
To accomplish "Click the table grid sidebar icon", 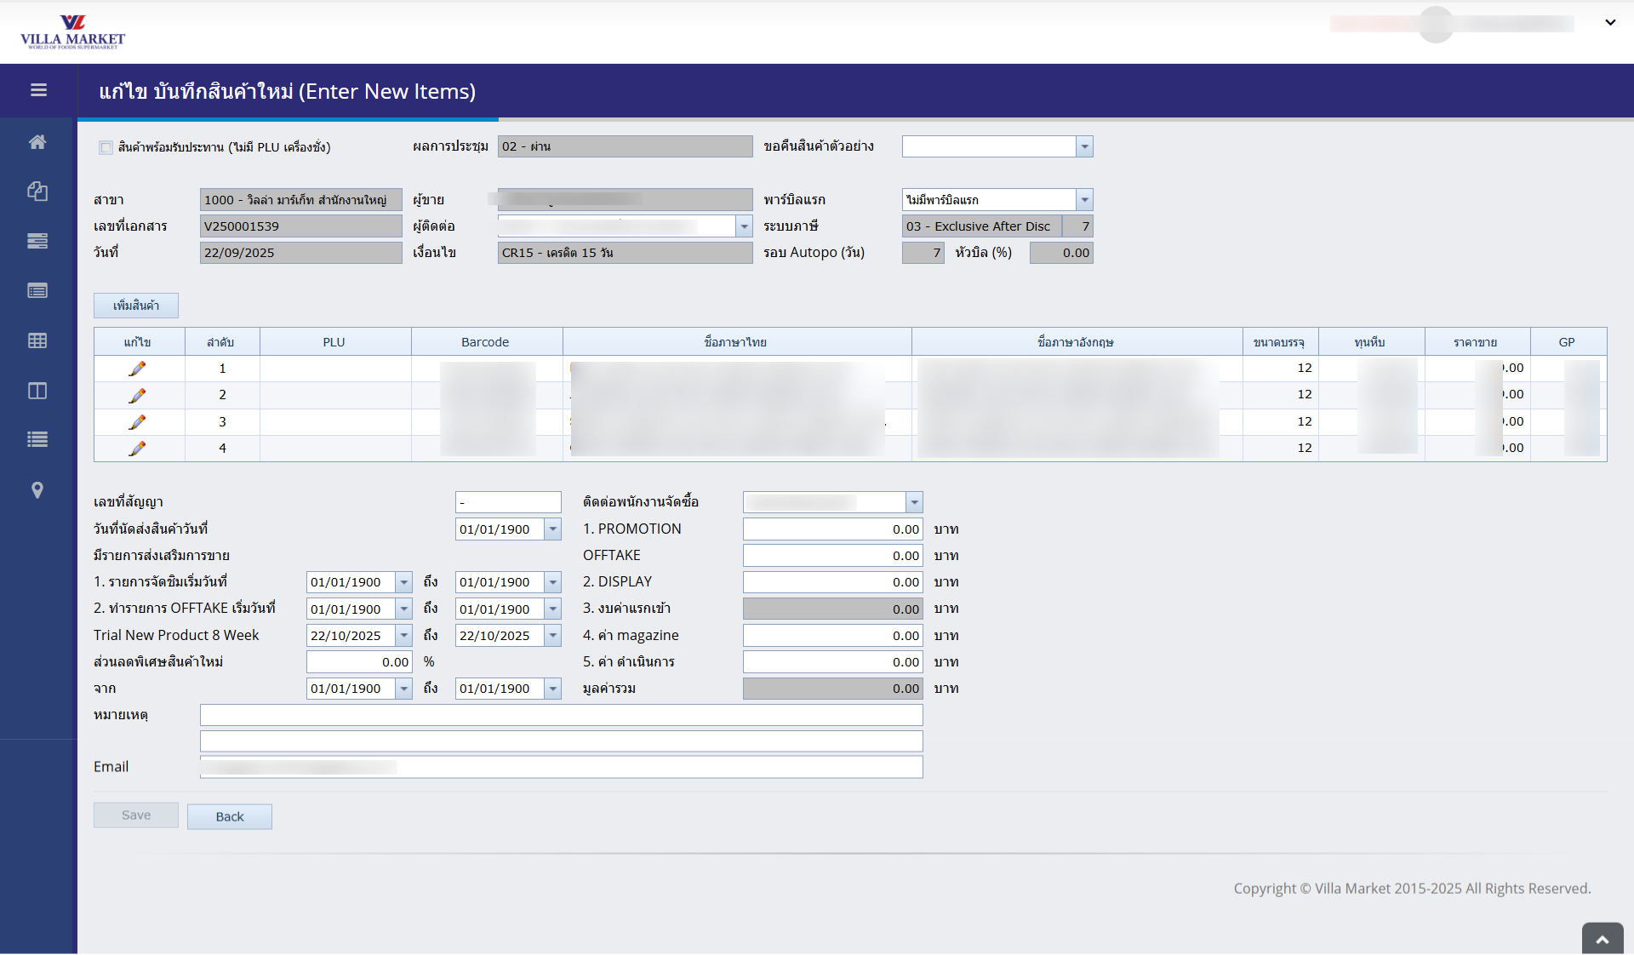I will coord(37,340).
